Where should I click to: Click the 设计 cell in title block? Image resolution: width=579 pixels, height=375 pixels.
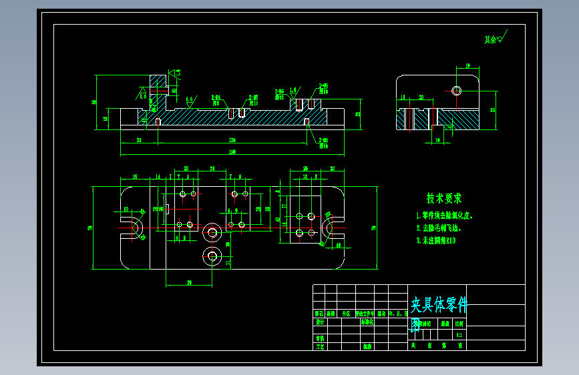pos(320,322)
